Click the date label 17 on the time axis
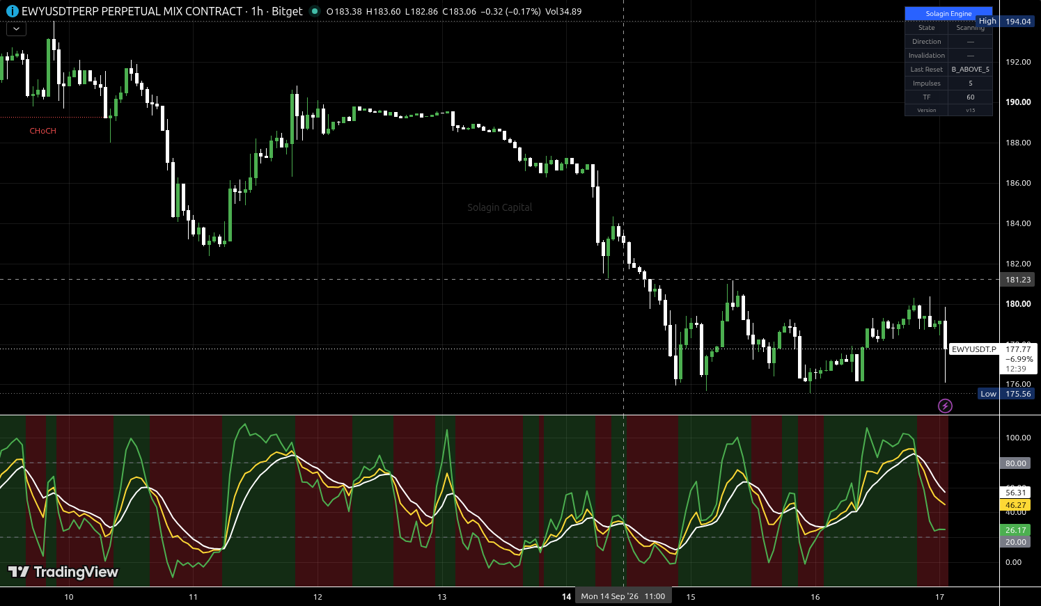The image size is (1041, 606). [x=940, y=597]
